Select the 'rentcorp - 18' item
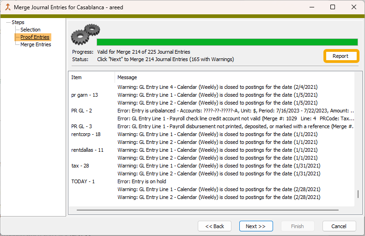 [x=85, y=134]
